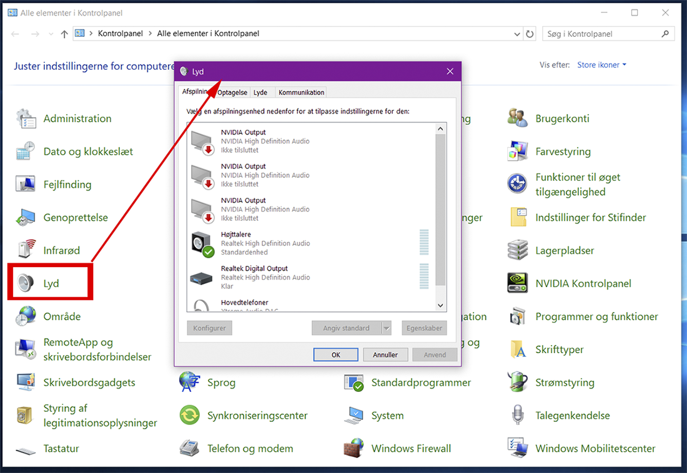Close the Lyd dialog

(x=450, y=71)
